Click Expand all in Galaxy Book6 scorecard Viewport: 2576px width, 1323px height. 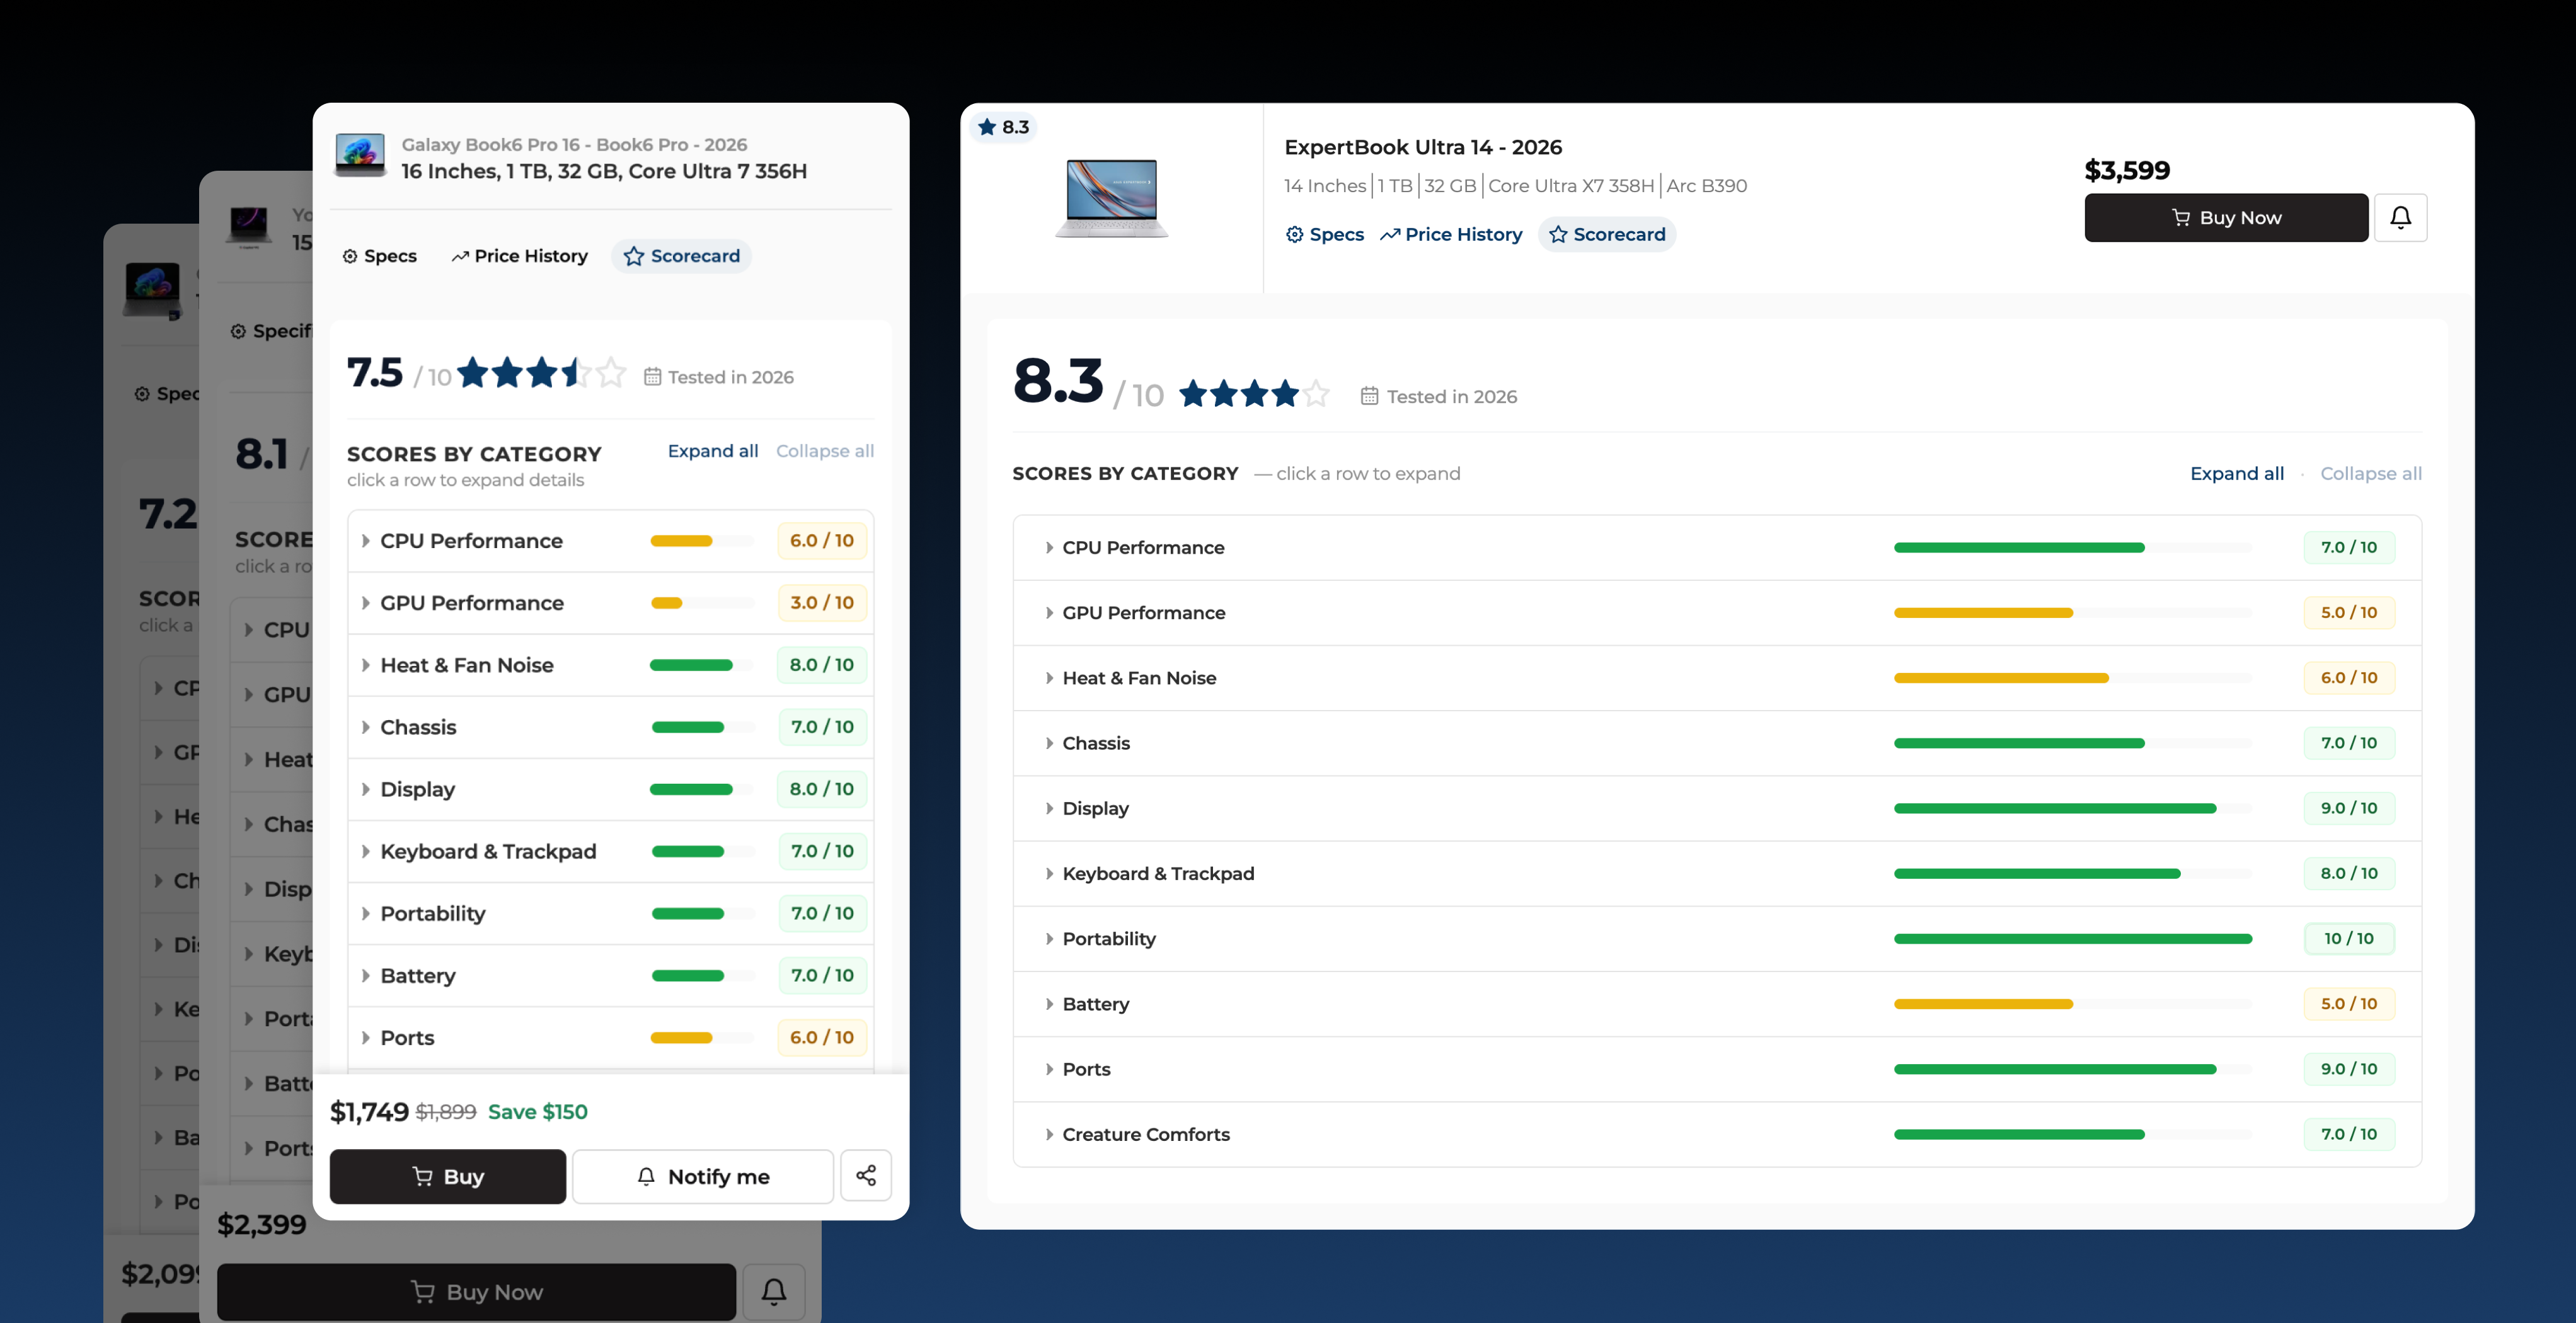click(713, 451)
